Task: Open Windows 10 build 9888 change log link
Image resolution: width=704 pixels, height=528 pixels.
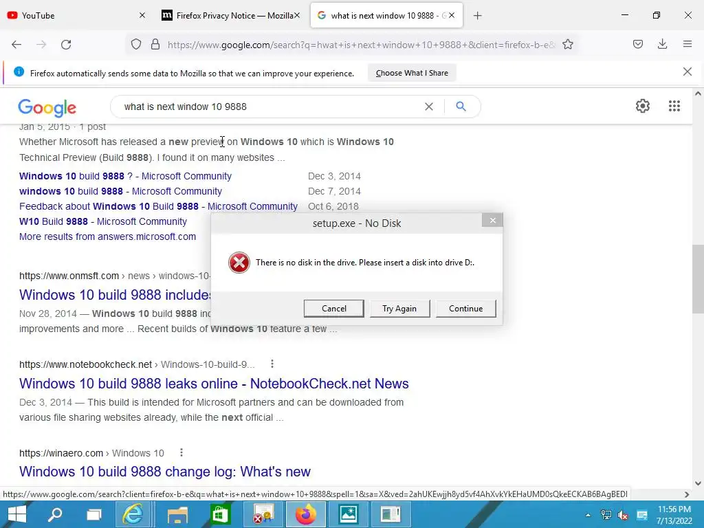Action: (165, 472)
